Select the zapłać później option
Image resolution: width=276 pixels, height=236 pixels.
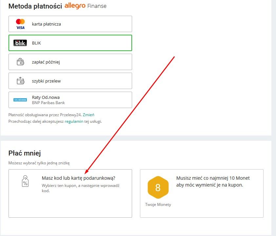[x=70, y=62]
